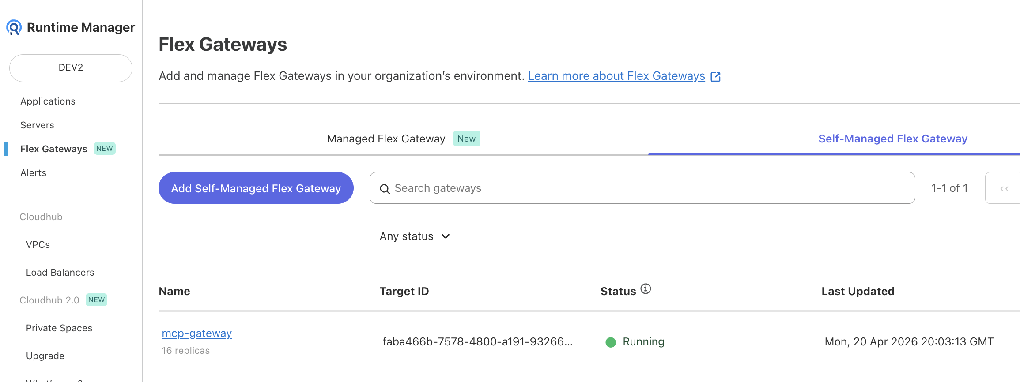
Task: Click the Last Updated column header
Action: click(858, 291)
